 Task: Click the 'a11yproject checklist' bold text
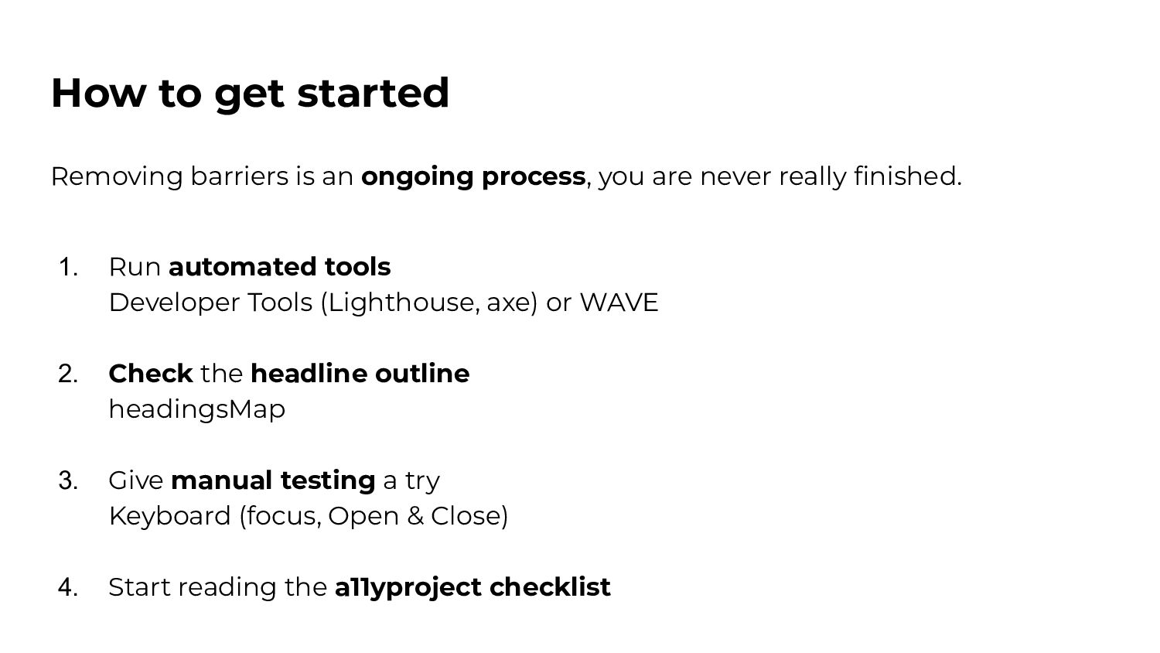[x=473, y=587]
